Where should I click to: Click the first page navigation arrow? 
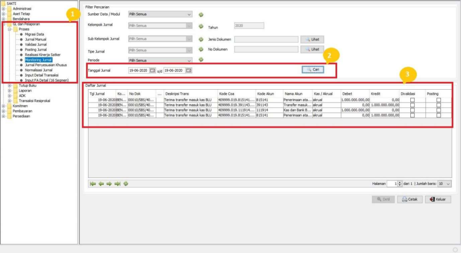(x=92, y=184)
